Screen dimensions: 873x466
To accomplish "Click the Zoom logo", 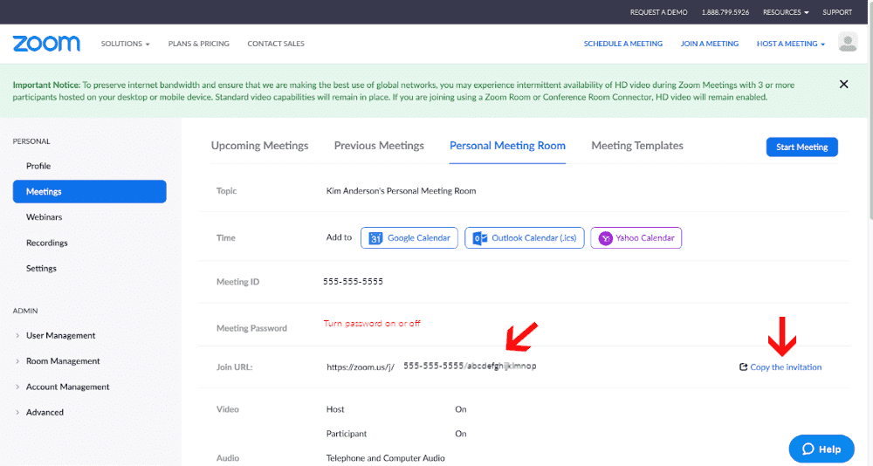I will [x=46, y=44].
